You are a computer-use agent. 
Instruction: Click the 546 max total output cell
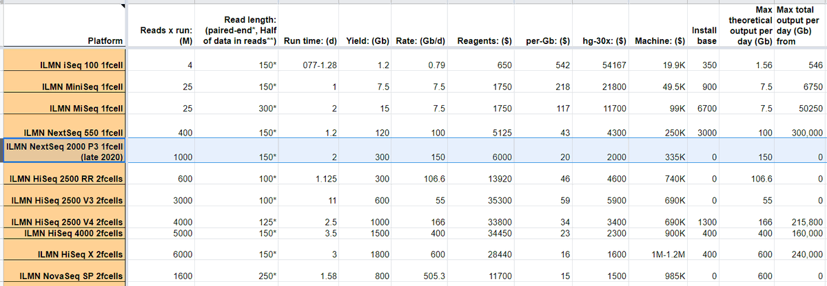[801, 60]
